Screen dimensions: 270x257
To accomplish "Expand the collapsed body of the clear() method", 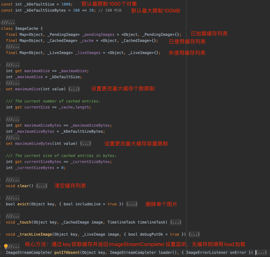I will (x=42, y=186).
